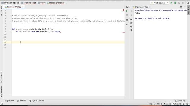Change the 4 spaces indent setting
The image size is (190, 106).
point(167,104)
